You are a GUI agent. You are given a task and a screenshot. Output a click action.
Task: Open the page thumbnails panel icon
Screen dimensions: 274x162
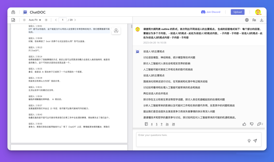(x=13, y=20)
